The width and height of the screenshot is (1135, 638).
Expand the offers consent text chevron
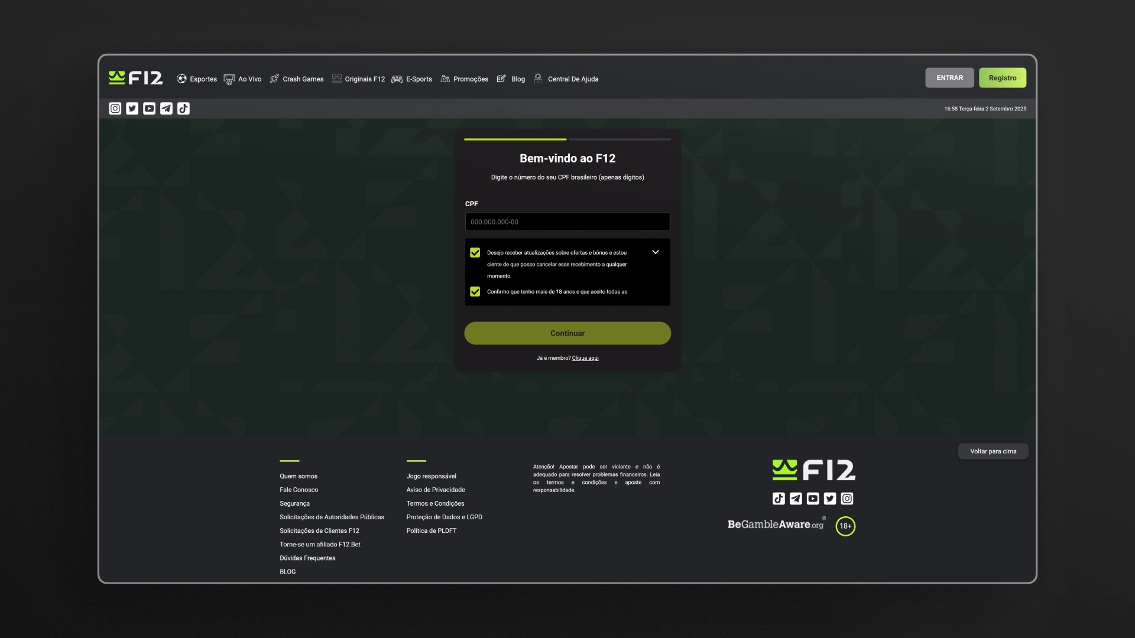tap(656, 252)
